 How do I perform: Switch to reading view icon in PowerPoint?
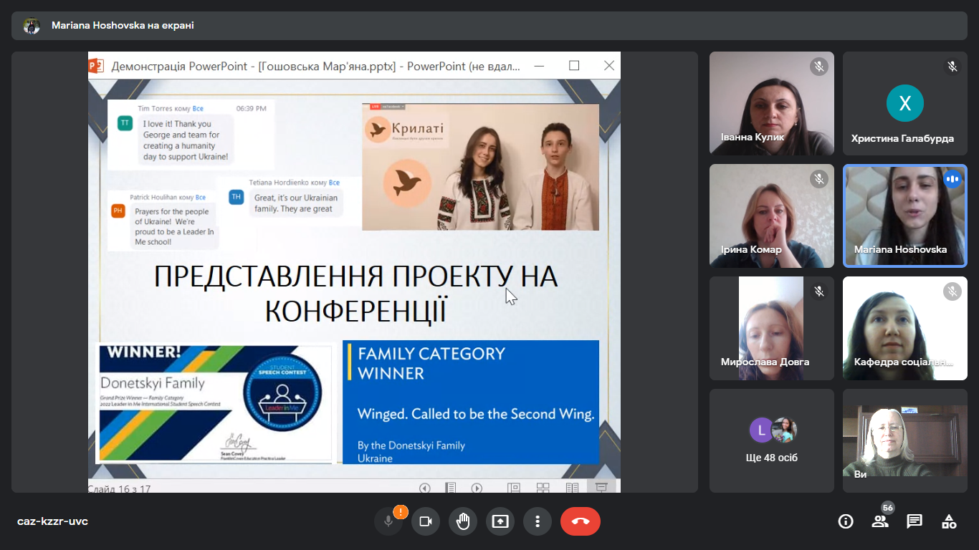[x=572, y=488]
